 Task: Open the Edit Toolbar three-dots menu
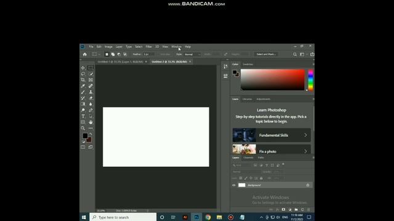[x=90, y=128]
